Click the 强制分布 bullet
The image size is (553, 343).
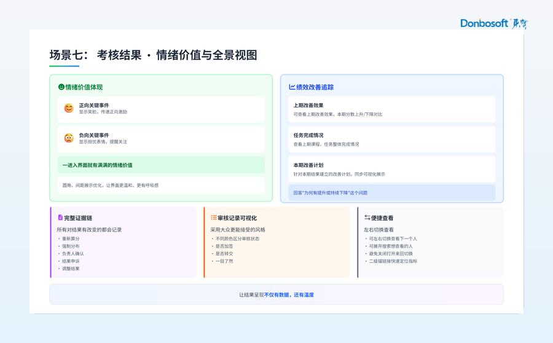click(71, 246)
